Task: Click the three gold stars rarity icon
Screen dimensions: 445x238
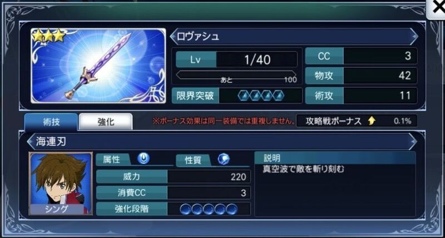Action: tap(49, 36)
